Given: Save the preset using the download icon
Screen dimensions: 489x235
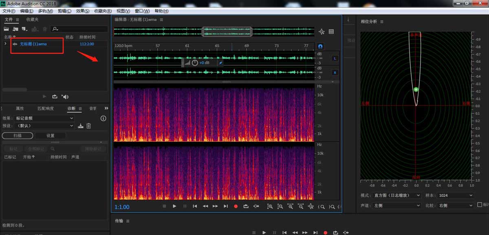Looking at the screenshot, I should [x=81, y=126].
